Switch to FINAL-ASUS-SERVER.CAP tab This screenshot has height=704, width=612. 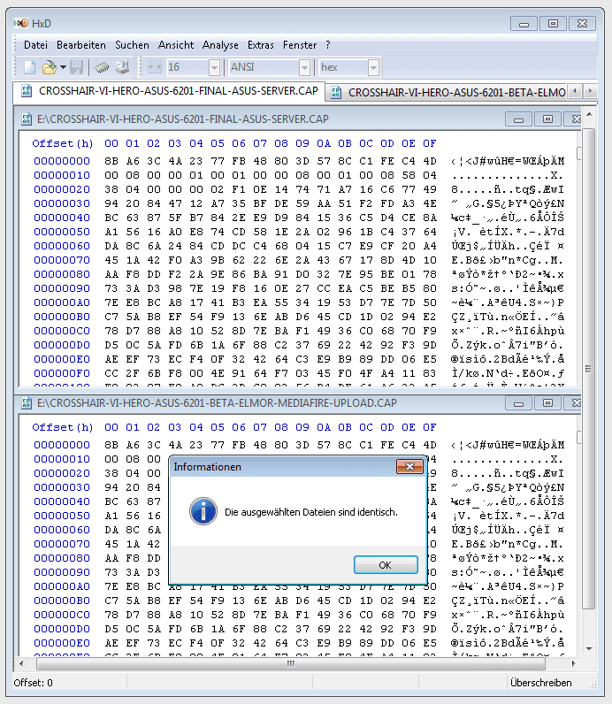pos(168,91)
